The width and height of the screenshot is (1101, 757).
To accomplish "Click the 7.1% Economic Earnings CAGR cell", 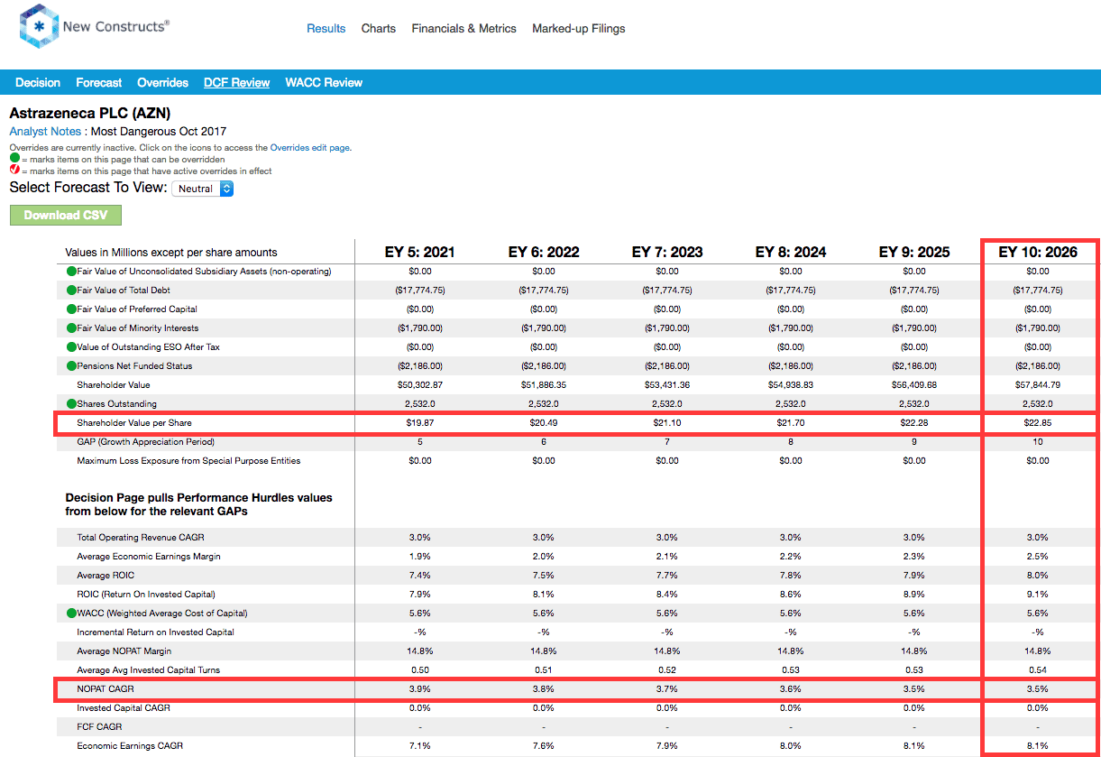I will click(x=420, y=746).
